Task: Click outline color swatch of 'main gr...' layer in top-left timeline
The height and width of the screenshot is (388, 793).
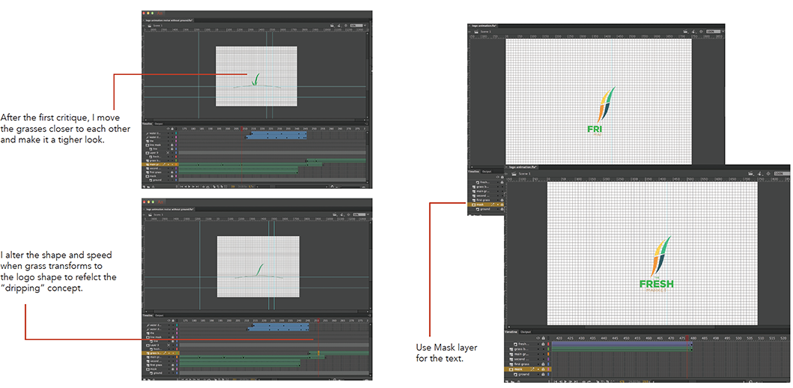Action: (x=177, y=163)
